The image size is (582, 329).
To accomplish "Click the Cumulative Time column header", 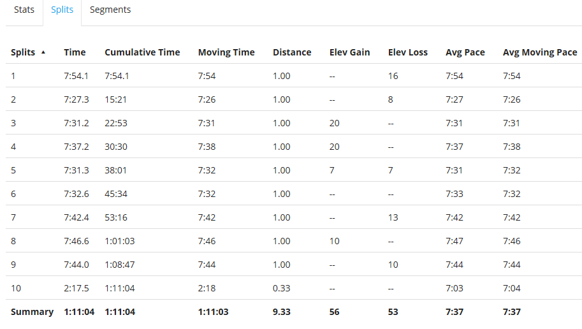I will pyautogui.click(x=142, y=52).
